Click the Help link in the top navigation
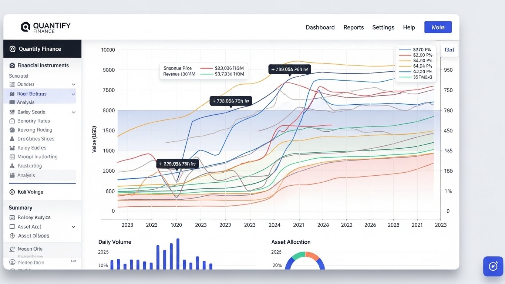 coord(409,27)
